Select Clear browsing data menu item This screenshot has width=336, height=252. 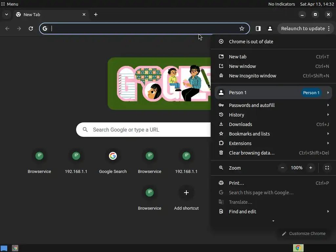[273, 153]
